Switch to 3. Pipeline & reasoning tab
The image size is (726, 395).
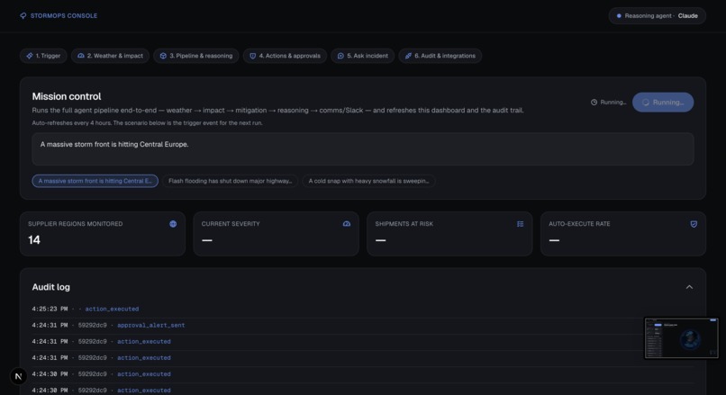pyautogui.click(x=196, y=56)
